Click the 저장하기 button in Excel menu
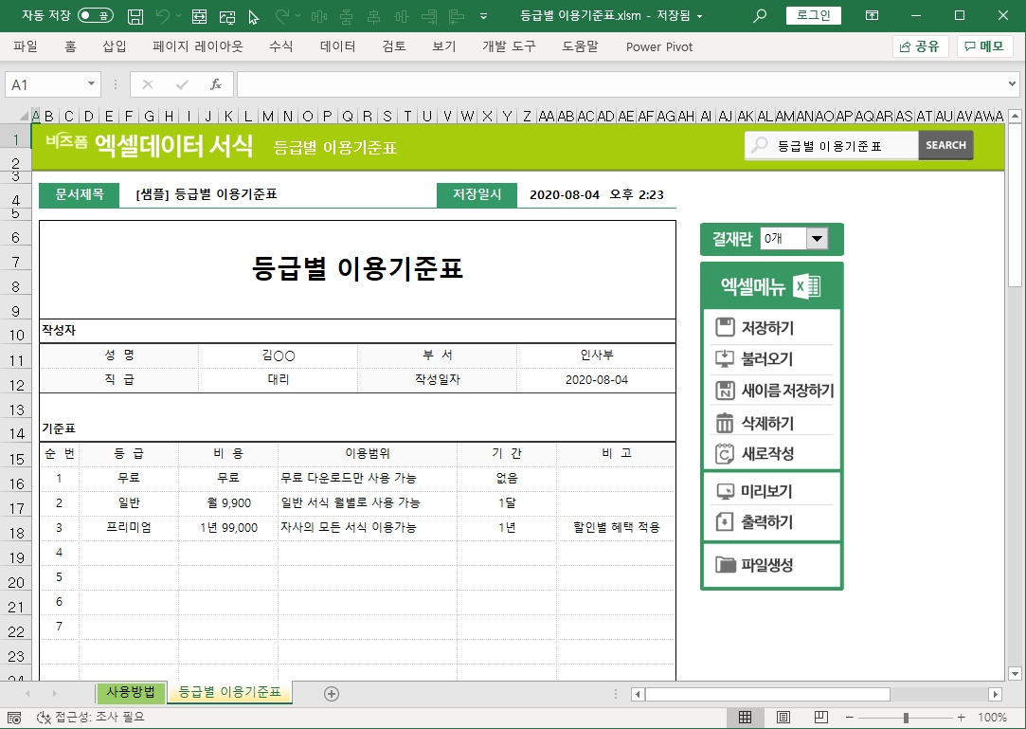1026x729 pixels. [x=767, y=329]
